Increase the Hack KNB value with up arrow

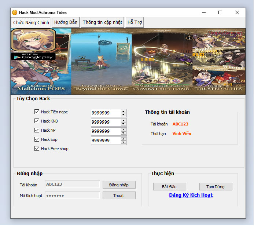point(124,121)
